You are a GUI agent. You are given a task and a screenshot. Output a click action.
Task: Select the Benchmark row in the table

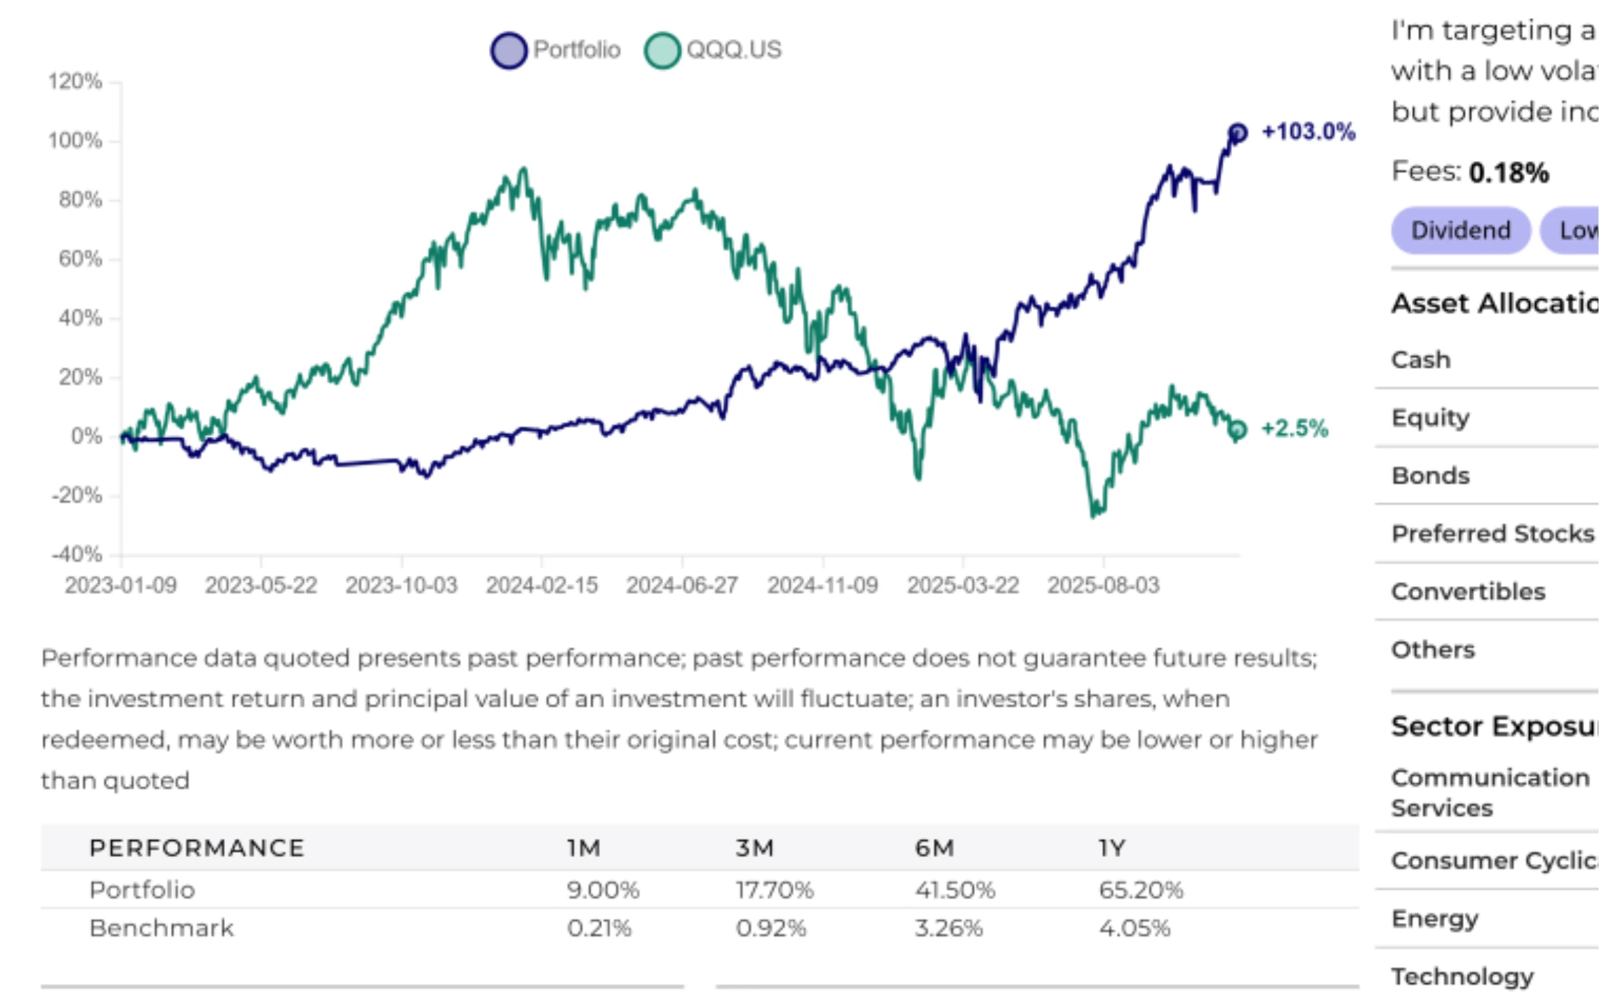(161, 927)
